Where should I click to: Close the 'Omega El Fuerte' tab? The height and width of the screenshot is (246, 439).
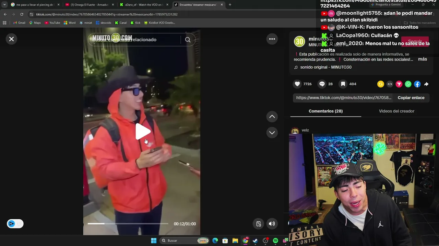(113, 5)
